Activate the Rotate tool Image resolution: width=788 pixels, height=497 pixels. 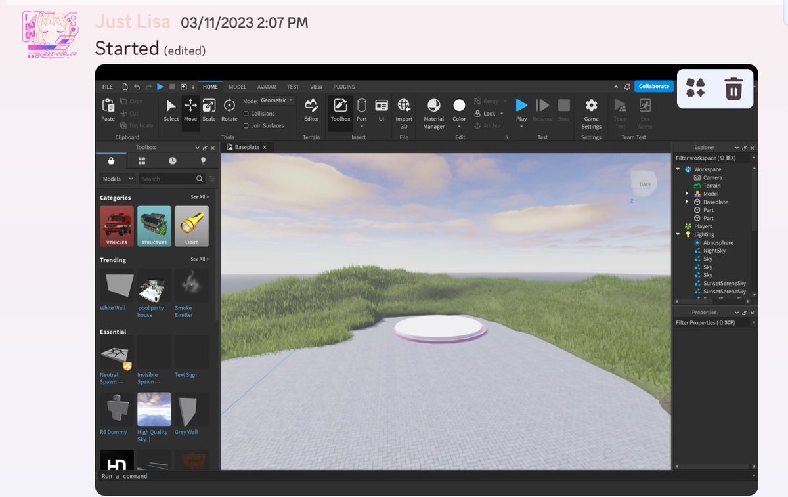click(229, 105)
